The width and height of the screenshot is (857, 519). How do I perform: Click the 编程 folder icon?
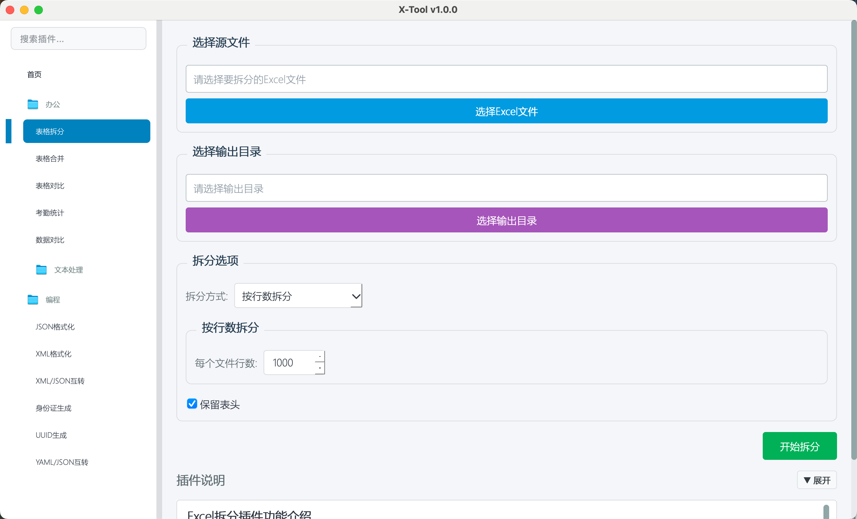pyautogui.click(x=33, y=300)
